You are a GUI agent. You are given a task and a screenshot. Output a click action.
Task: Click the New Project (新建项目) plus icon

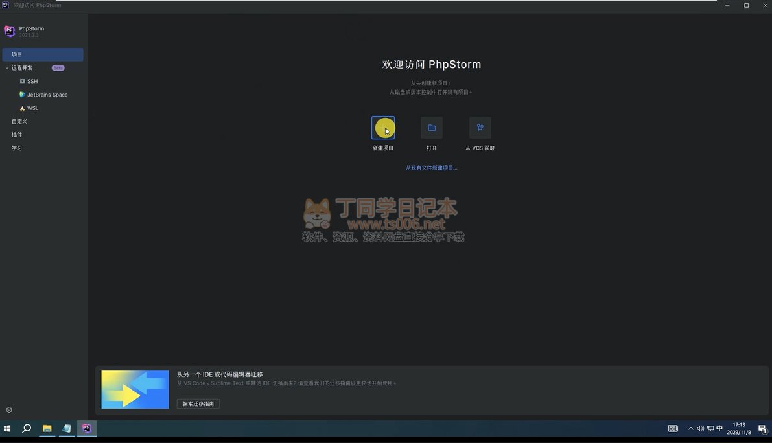(383, 128)
